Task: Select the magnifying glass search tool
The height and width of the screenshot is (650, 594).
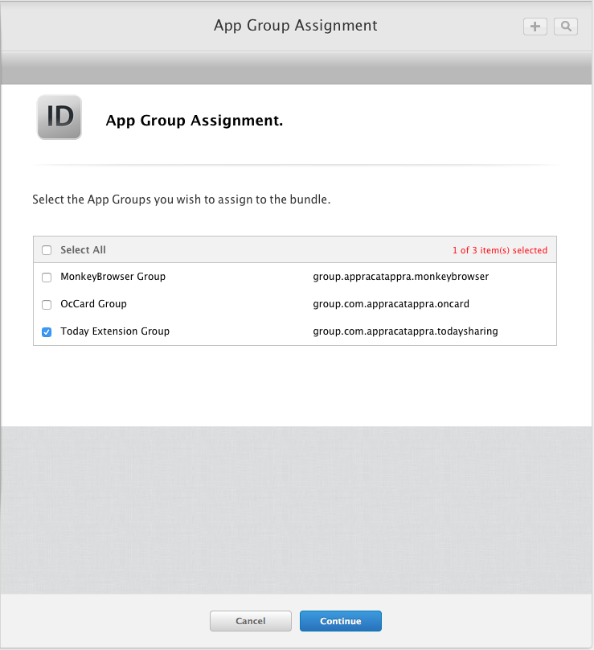Action: point(566,26)
